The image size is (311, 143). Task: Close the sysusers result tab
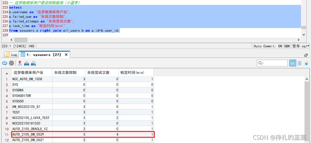pyautogui.click(x=66, y=54)
